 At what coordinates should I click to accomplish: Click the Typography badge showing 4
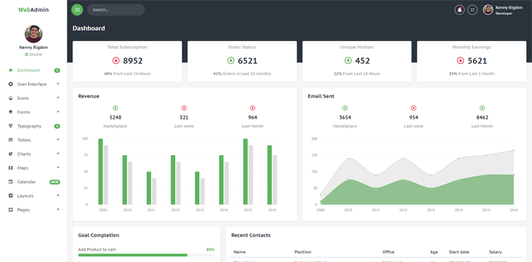pyautogui.click(x=57, y=126)
